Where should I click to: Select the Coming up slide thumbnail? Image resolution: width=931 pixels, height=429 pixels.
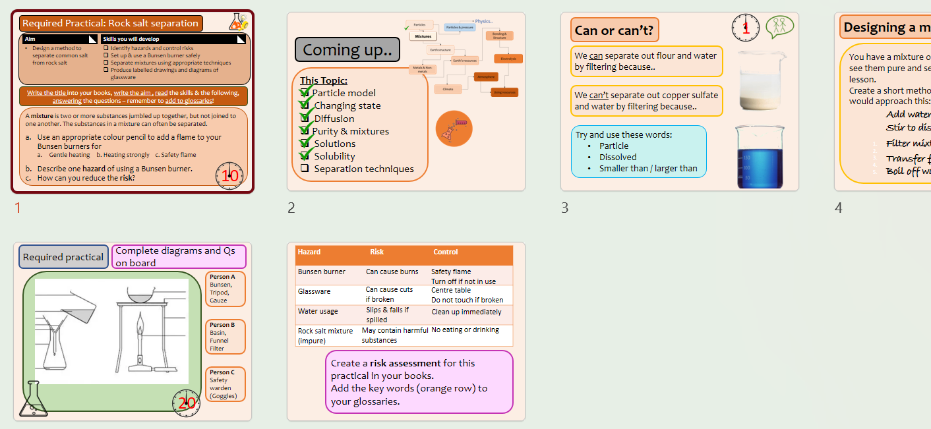pos(406,101)
